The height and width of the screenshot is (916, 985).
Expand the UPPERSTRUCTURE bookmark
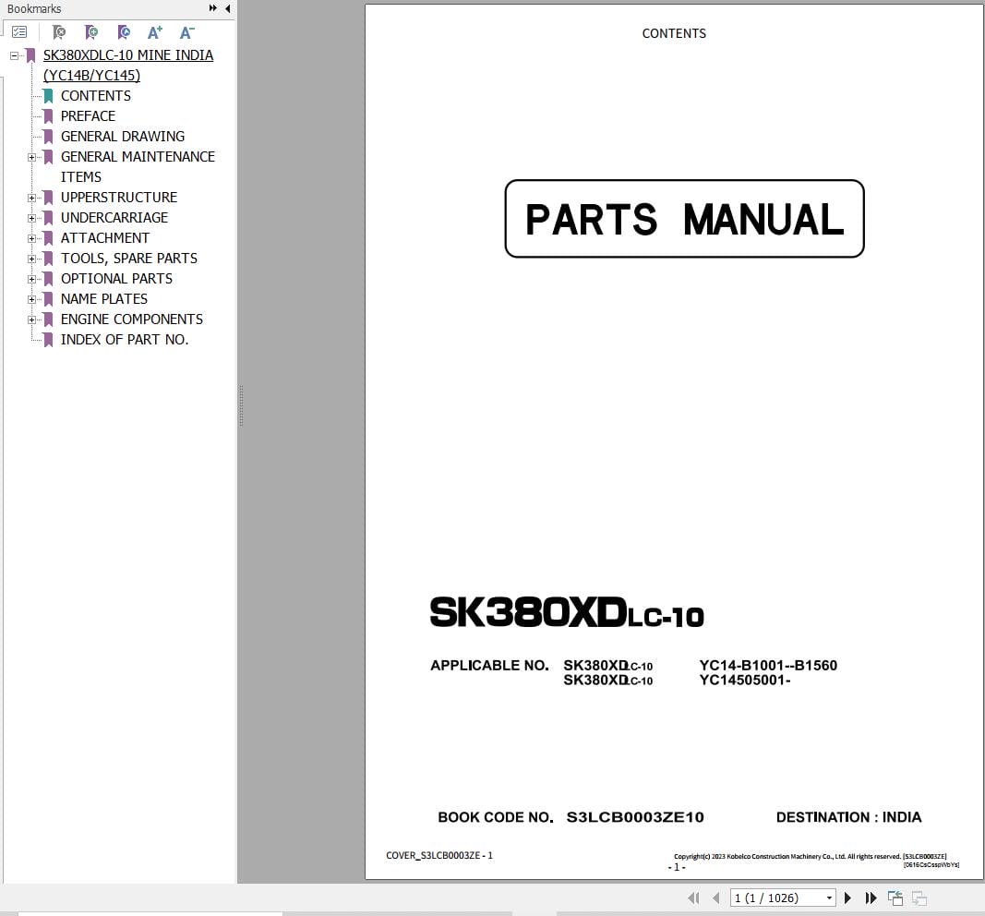pos(34,198)
